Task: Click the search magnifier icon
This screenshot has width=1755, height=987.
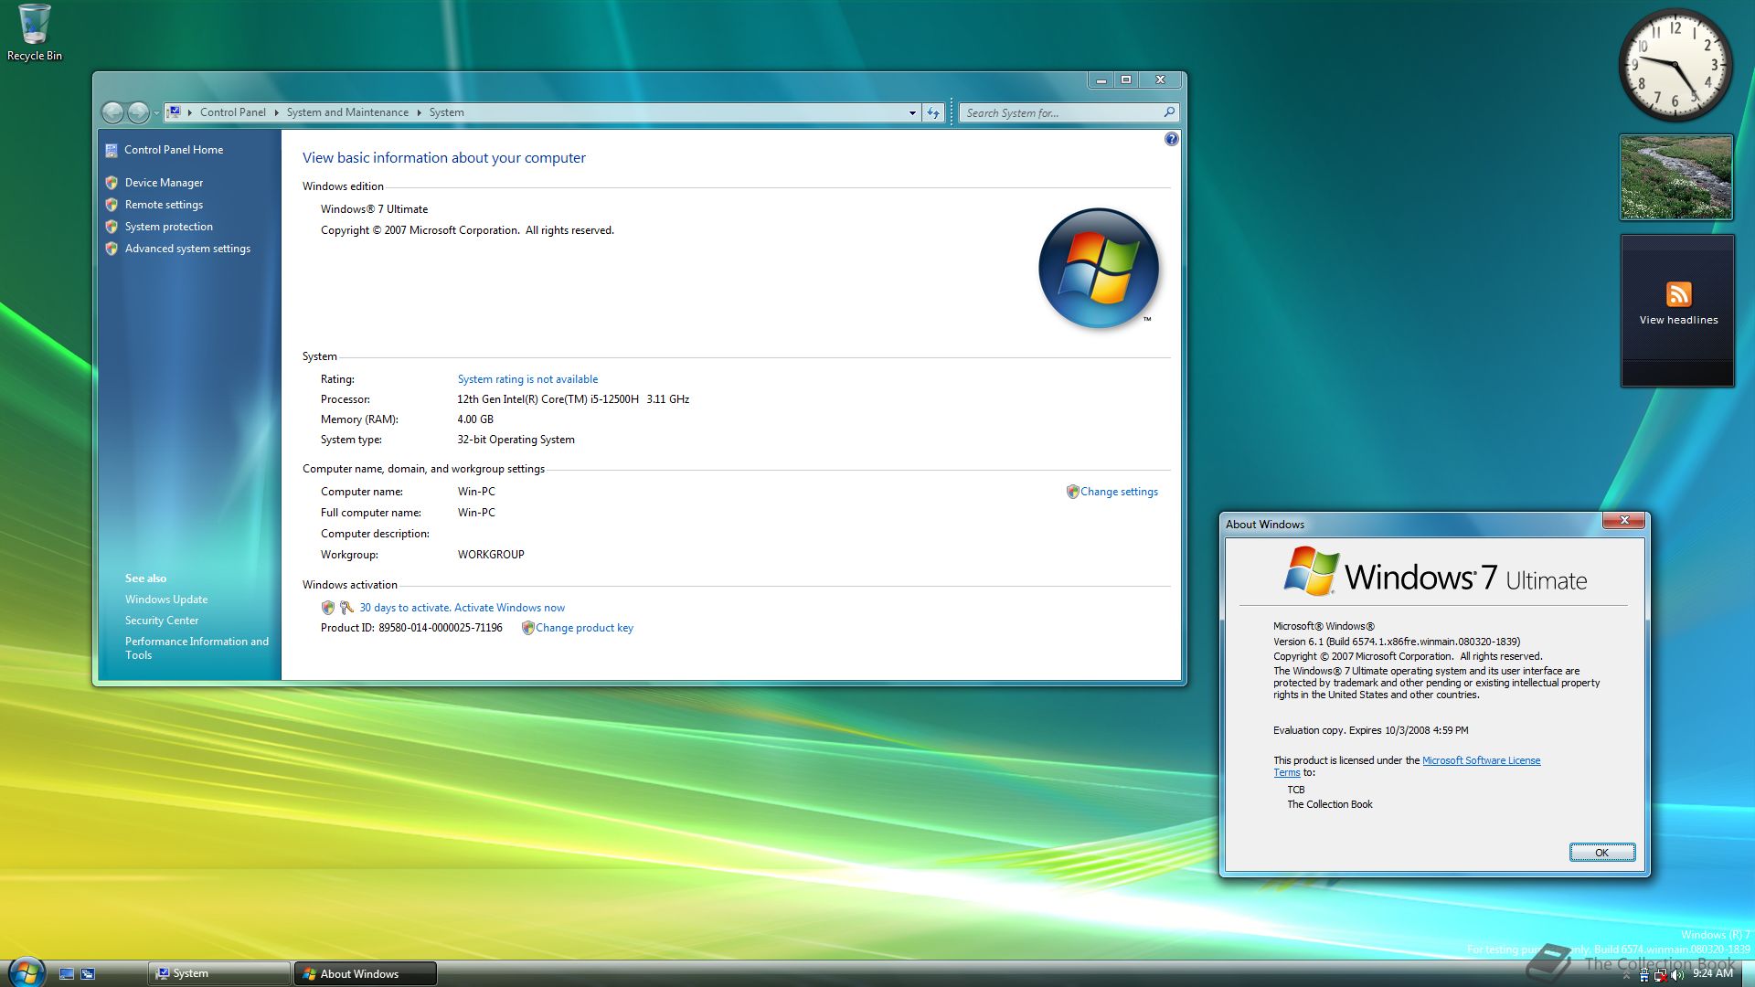Action: point(1168,112)
